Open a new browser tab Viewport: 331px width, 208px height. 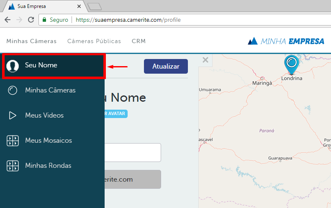click(95, 6)
